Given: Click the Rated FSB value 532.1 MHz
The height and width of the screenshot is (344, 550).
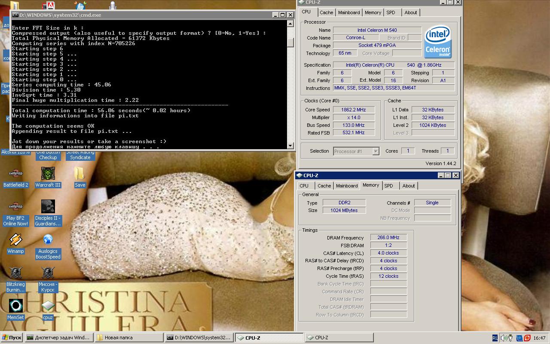Looking at the screenshot, I should (x=353, y=132).
